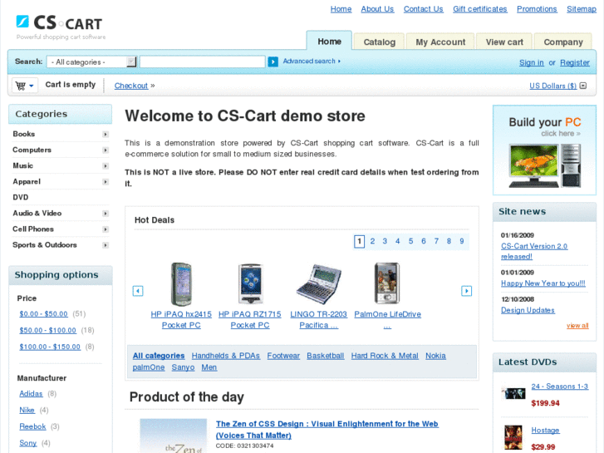Expand the Computers category arrow
The height and width of the screenshot is (453, 604).
coord(106,150)
